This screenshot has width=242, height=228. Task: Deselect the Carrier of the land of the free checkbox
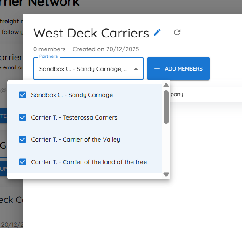[x=23, y=162]
